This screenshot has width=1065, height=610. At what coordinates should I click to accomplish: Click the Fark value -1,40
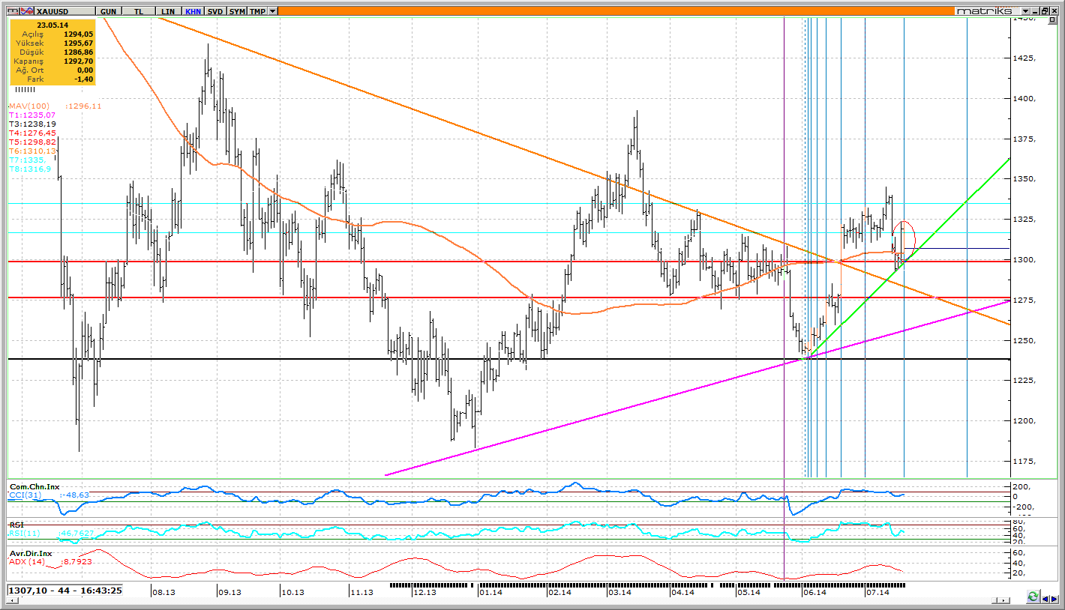(x=83, y=79)
